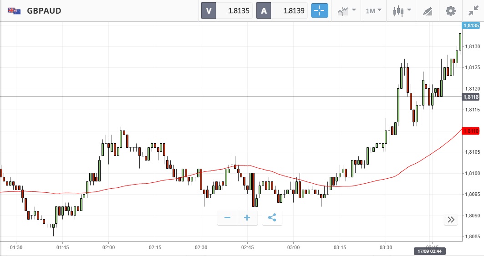Zoom in with the plus button
This screenshot has height=256, width=484.
(247, 218)
